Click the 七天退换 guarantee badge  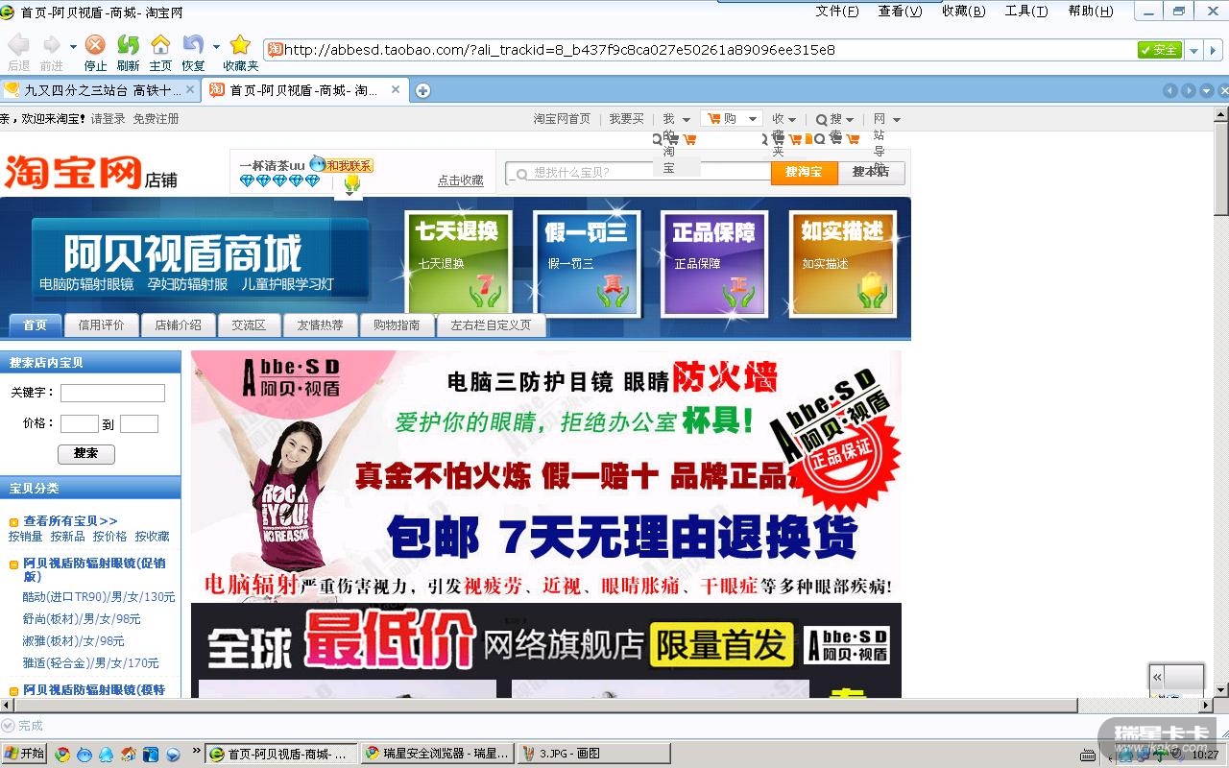click(x=458, y=263)
